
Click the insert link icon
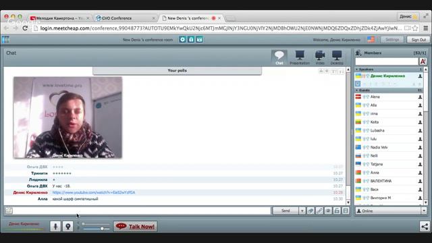click(x=319, y=211)
